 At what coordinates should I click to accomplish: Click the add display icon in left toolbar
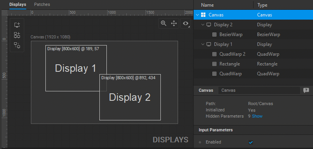[17, 25]
